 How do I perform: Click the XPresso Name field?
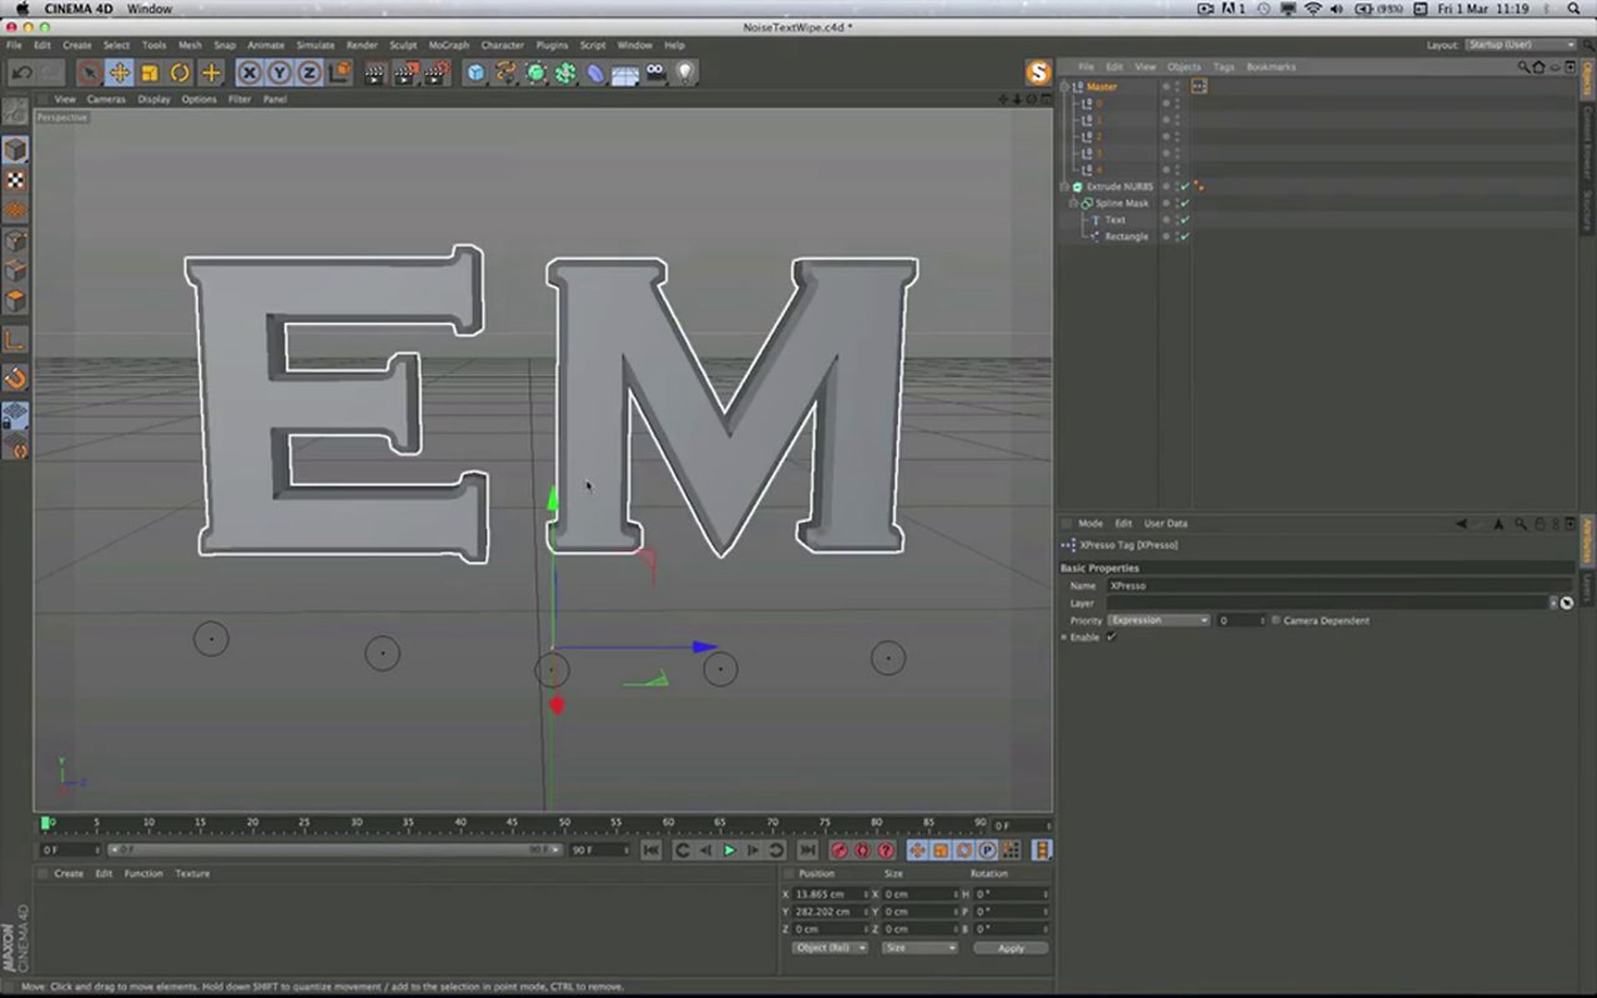coord(1339,585)
